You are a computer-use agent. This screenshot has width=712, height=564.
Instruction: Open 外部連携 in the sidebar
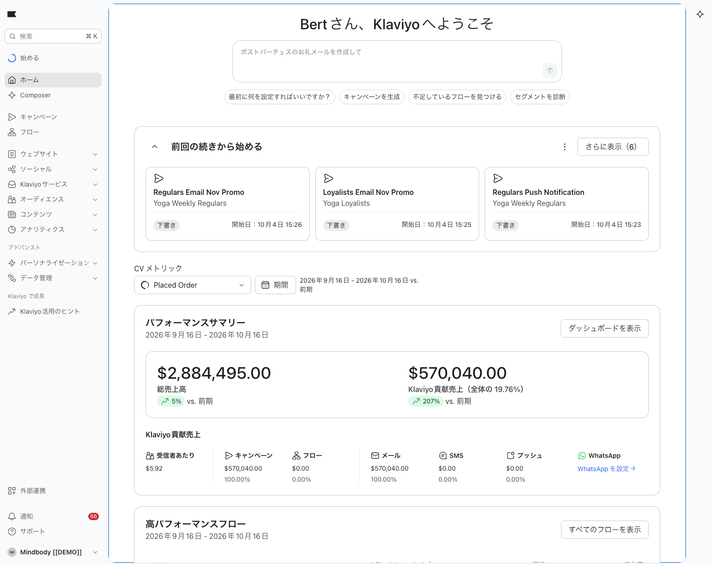tap(53, 491)
